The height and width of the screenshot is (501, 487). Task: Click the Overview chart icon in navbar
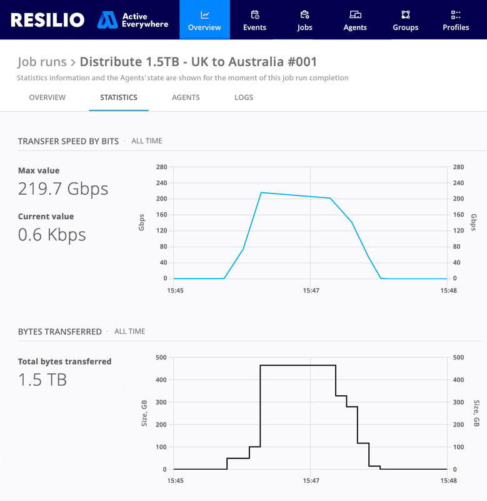pos(204,14)
